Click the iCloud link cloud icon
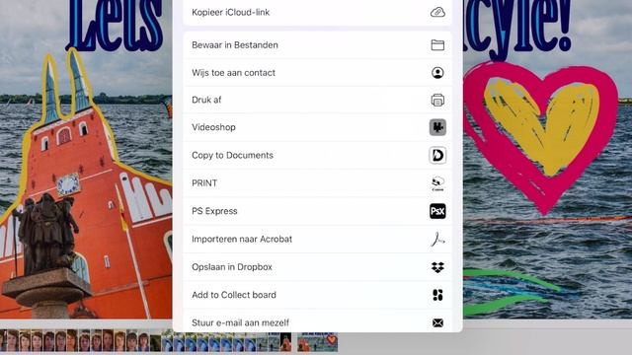Screen dimensions: 632x355 pyautogui.click(x=437, y=13)
